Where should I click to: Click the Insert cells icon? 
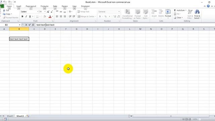[x=154, y=12]
